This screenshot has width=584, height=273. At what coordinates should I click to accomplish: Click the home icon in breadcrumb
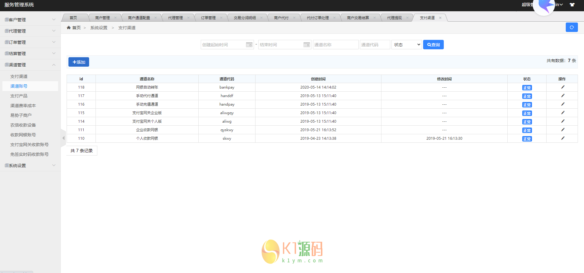(69, 28)
